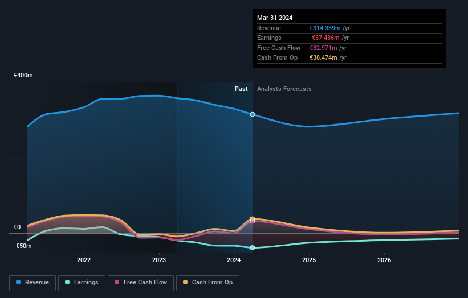This screenshot has width=468, height=298.
Task: Click the 2025 x-axis label
Action: [309, 260]
